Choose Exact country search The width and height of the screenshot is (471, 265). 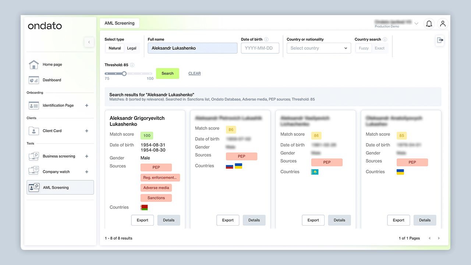pos(380,48)
